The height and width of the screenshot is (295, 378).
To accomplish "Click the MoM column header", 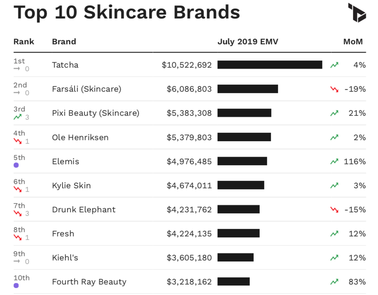I will pyautogui.click(x=353, y=41).
